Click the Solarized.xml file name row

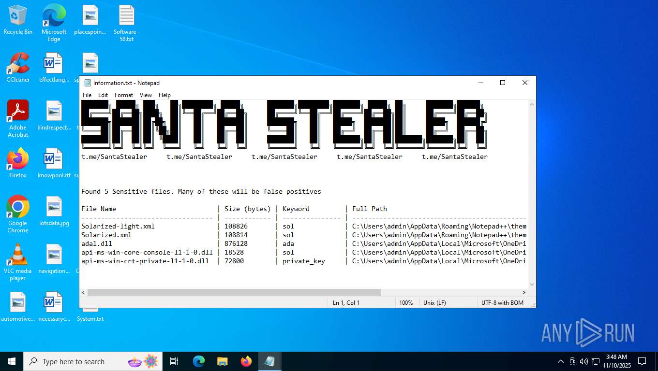tap(106, 235)
